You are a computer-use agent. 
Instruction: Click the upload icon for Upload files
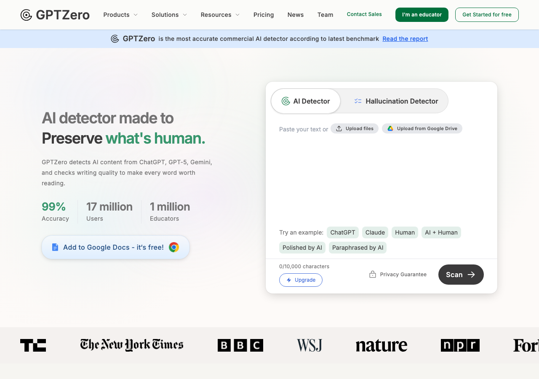point(339,128)
